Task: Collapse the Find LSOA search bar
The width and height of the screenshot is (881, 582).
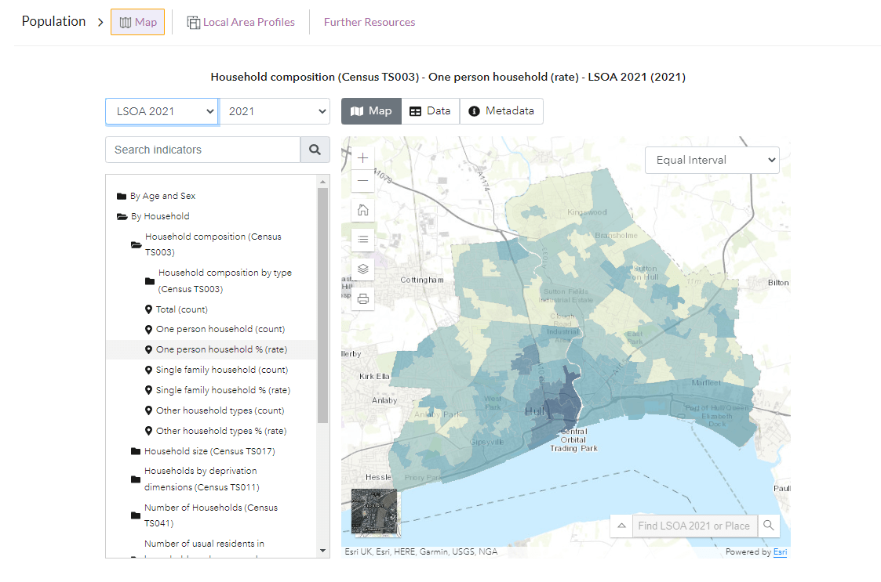Action: point(621,526)
